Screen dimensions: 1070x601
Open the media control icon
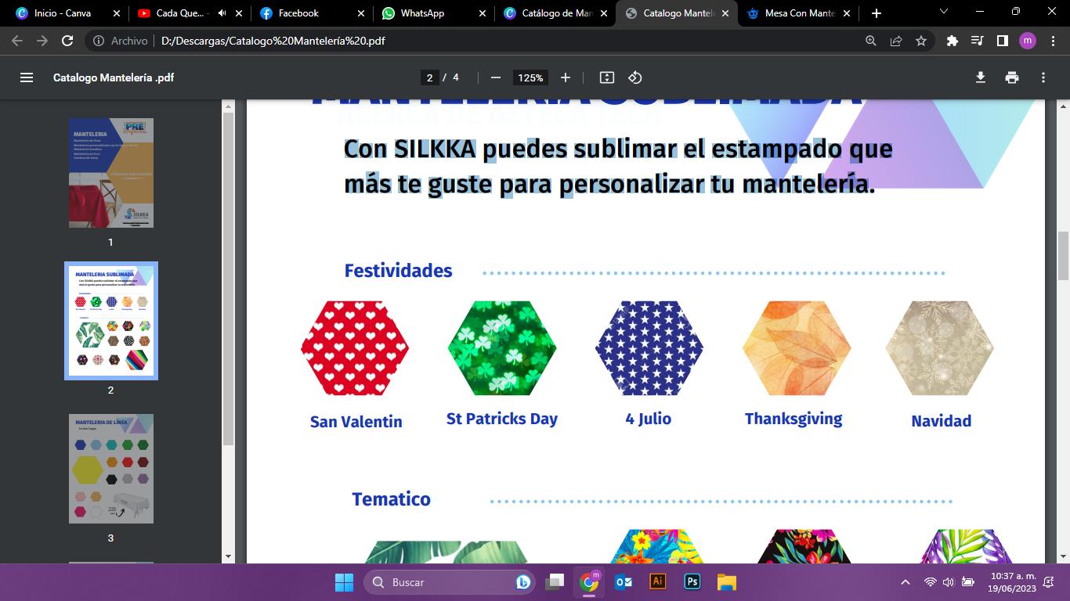click(977, 41)
